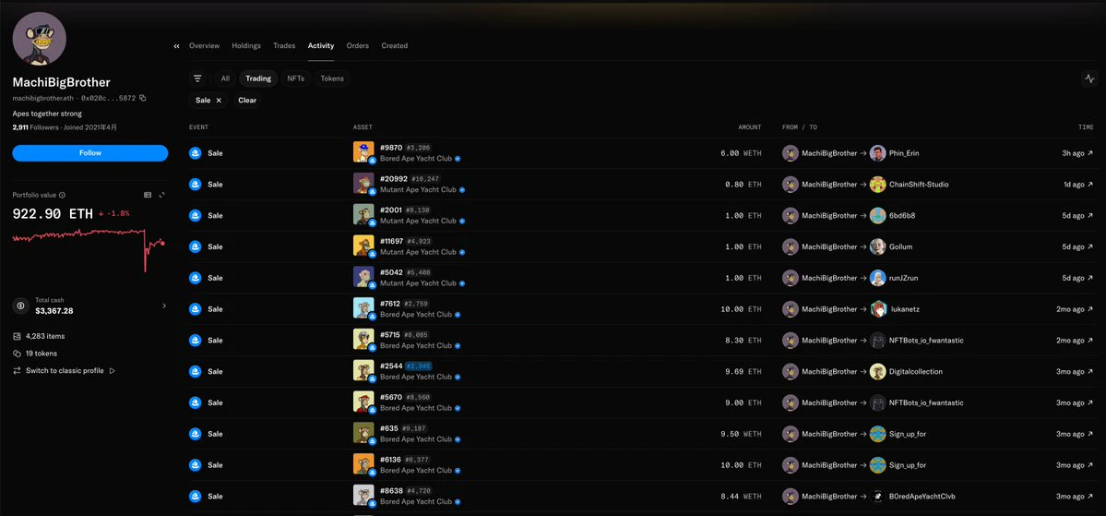Click Sale event icon for #7612
The width and height of the screenshot is (1106, 516).
(x=196, y=309)
